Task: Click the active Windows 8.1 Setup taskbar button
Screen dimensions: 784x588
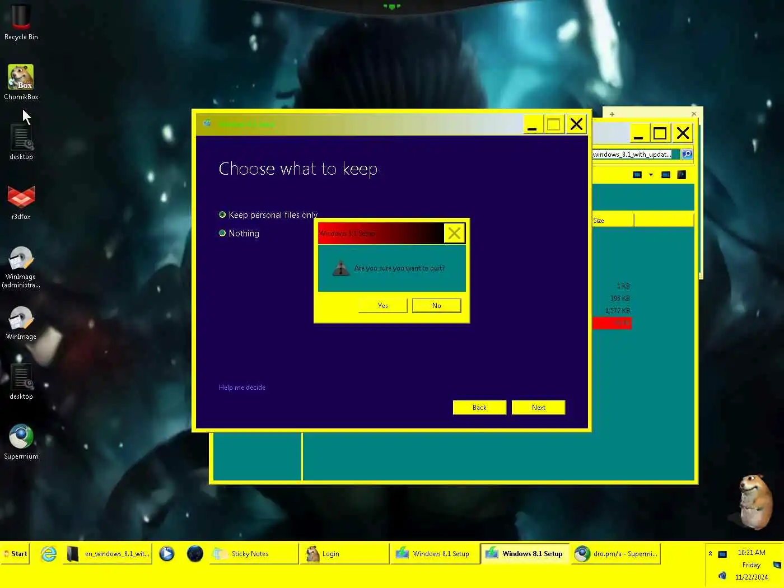Action: pyautogui.click(x=525, y=554)
